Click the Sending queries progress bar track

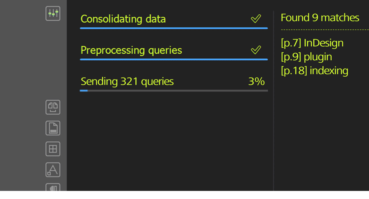(x=174, y=91)
